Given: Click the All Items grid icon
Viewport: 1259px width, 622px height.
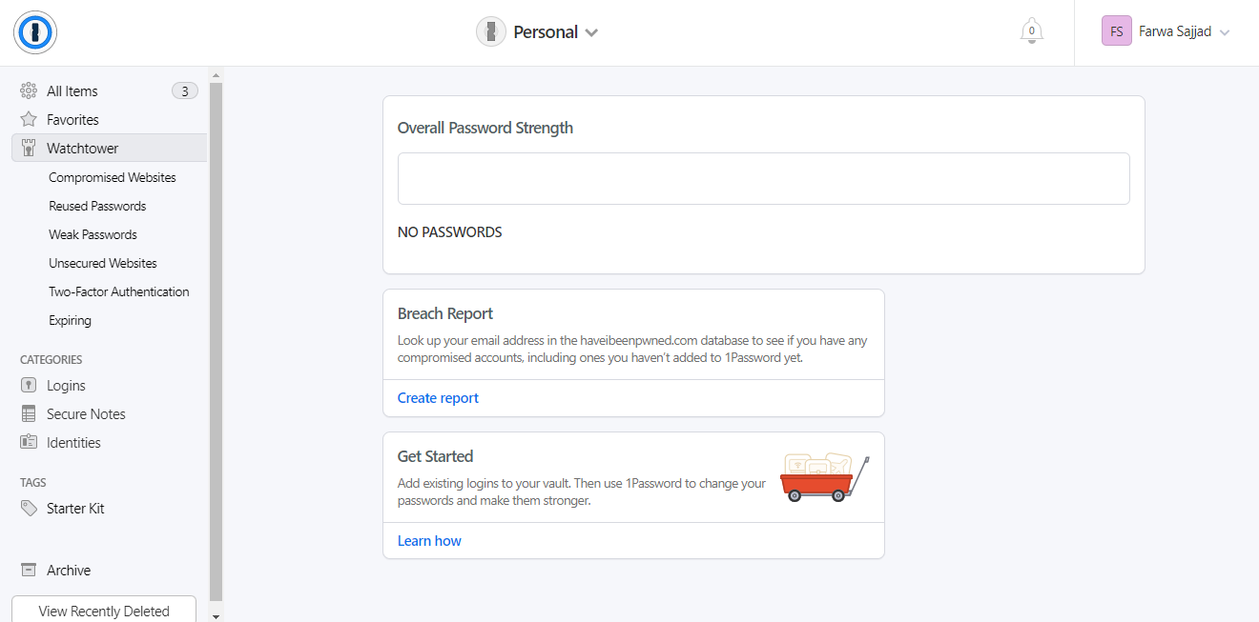Looking at the screenshot, I should pos(29,91).
